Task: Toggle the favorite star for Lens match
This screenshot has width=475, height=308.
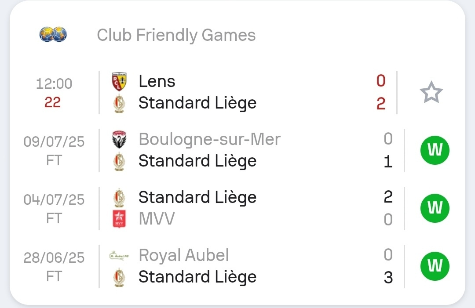Action: pos(431,92)
